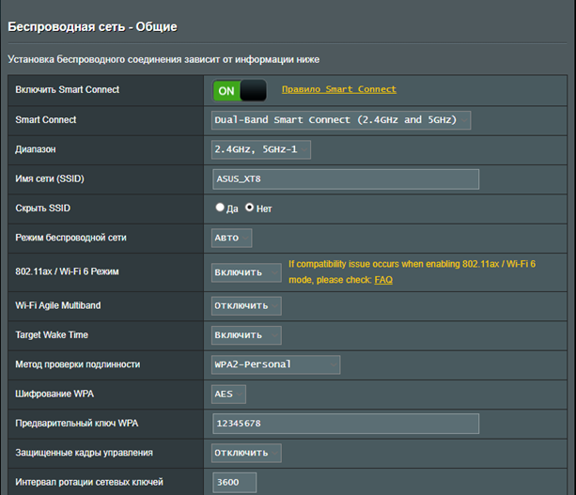Open the FAQ link for Wi-Fi 6
The height and width of the screenshot is (495, 576).
pyautogui.click(x=383, y=280)
